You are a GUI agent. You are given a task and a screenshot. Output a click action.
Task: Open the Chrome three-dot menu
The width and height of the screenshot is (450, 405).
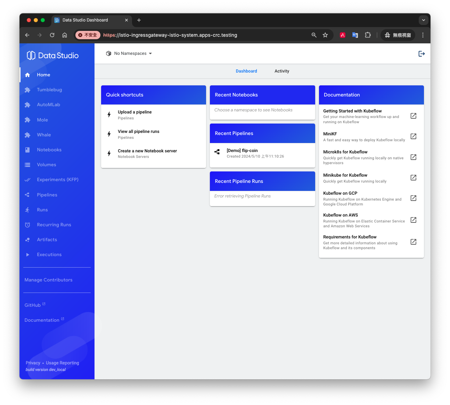423,35
